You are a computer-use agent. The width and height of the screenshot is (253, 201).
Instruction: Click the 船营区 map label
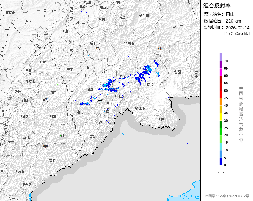coord(105,7)
